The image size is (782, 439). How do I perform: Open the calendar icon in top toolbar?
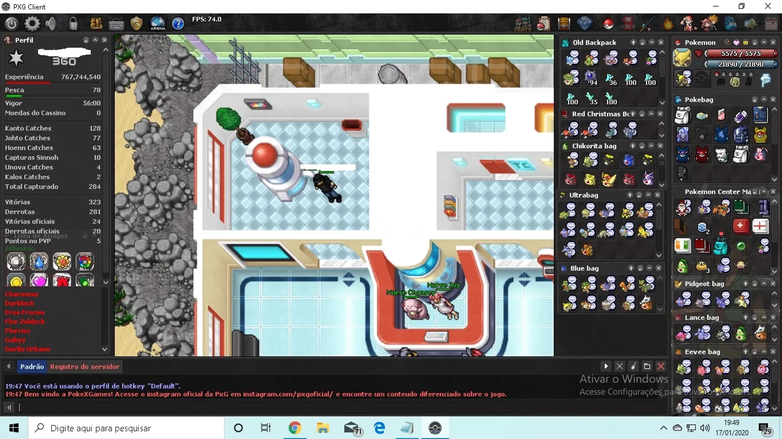(771, 24)
